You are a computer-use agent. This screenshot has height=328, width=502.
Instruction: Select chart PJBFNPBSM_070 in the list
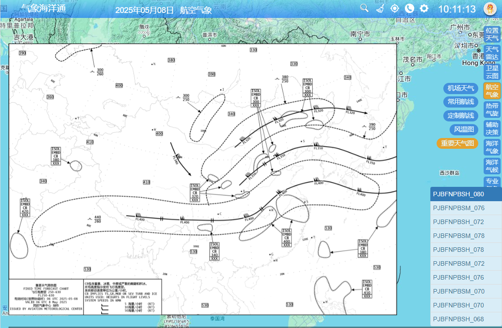[466, 292]
